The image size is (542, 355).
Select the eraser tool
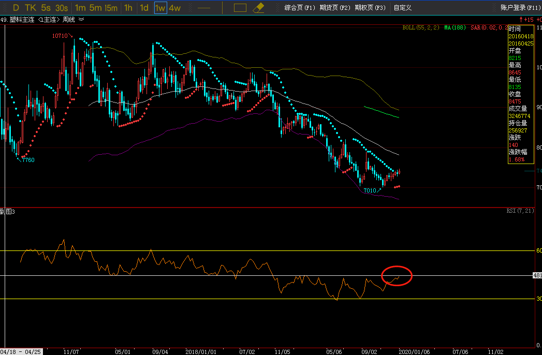coord(258,8)
